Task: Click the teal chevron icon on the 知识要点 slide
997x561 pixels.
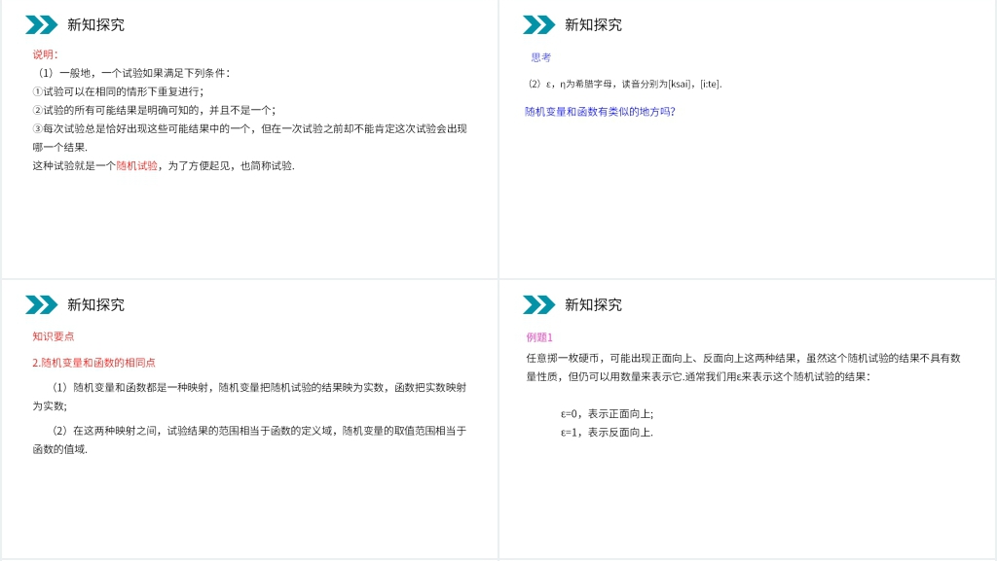Action: (x=42, y=305)
